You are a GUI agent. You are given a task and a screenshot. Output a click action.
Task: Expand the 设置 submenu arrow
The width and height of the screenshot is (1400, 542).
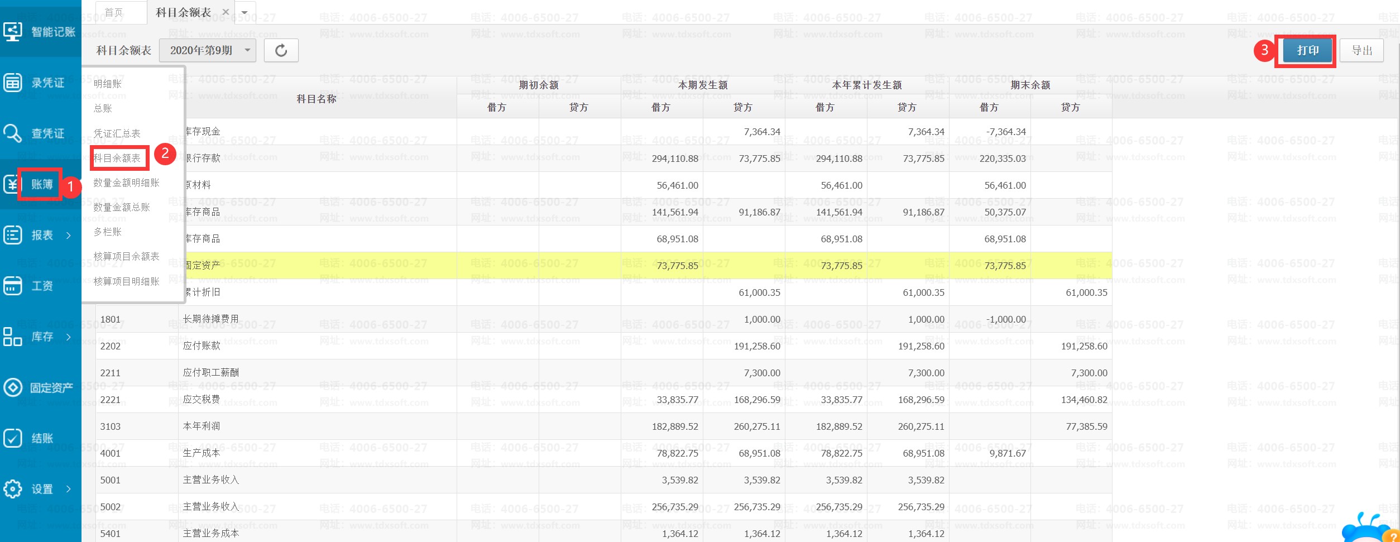coord(69,490)
